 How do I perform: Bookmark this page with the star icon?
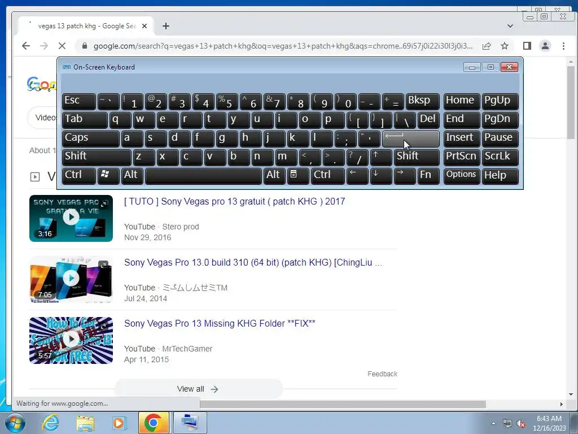tap(505, 46)
